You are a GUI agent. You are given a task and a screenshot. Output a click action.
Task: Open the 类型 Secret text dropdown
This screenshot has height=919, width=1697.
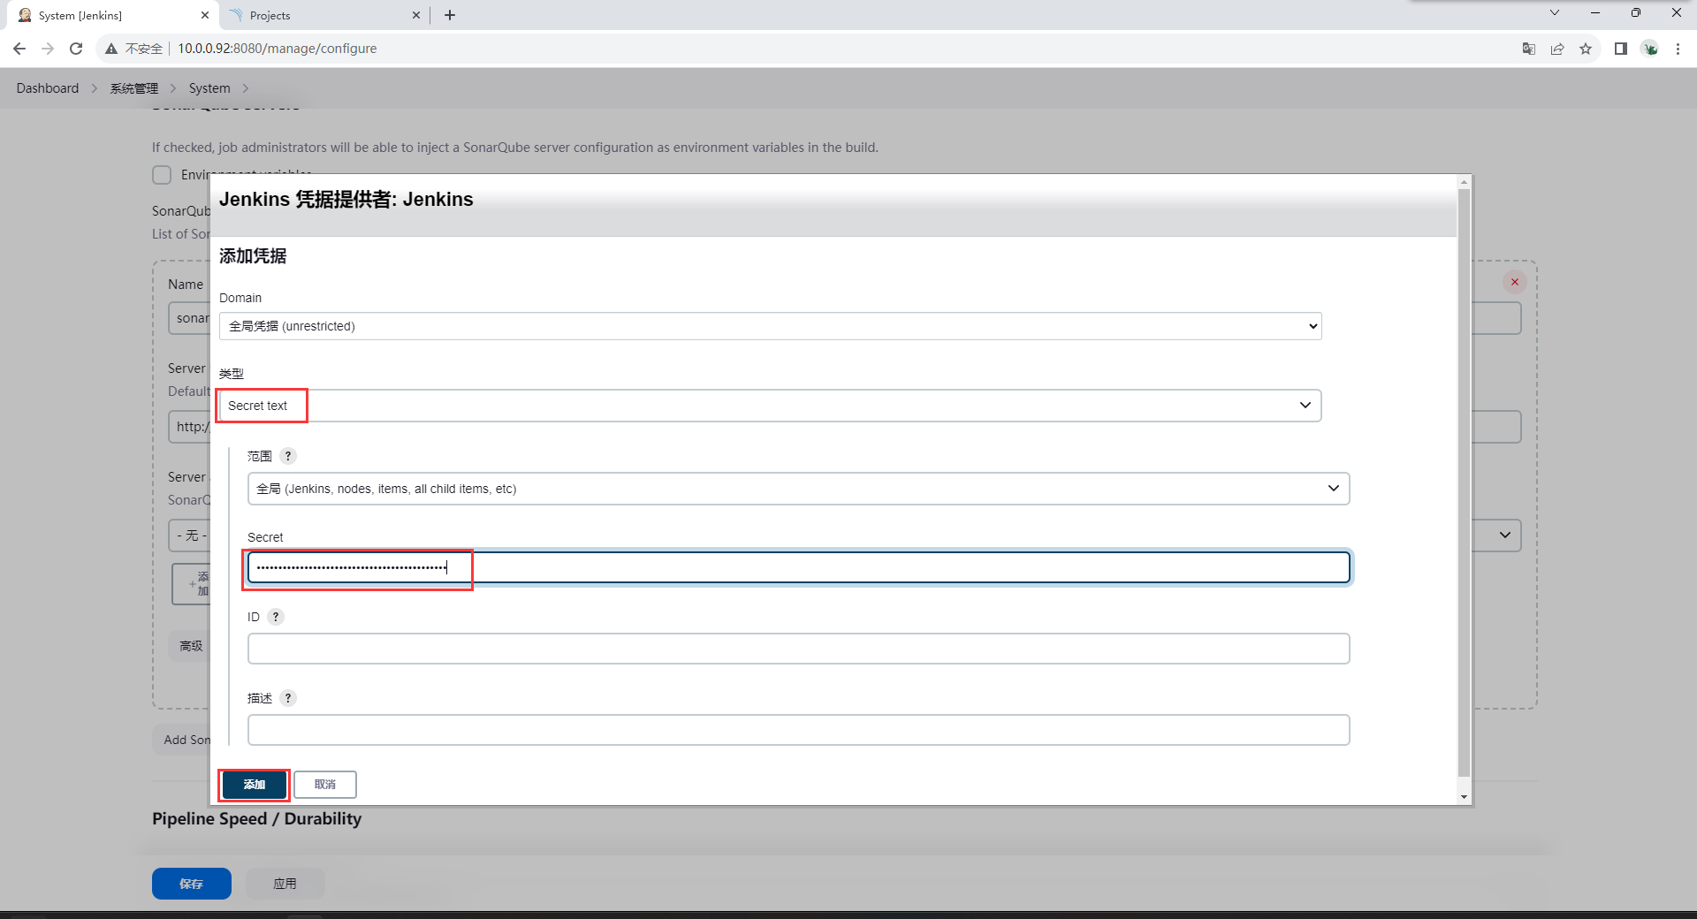pos(770,406)
